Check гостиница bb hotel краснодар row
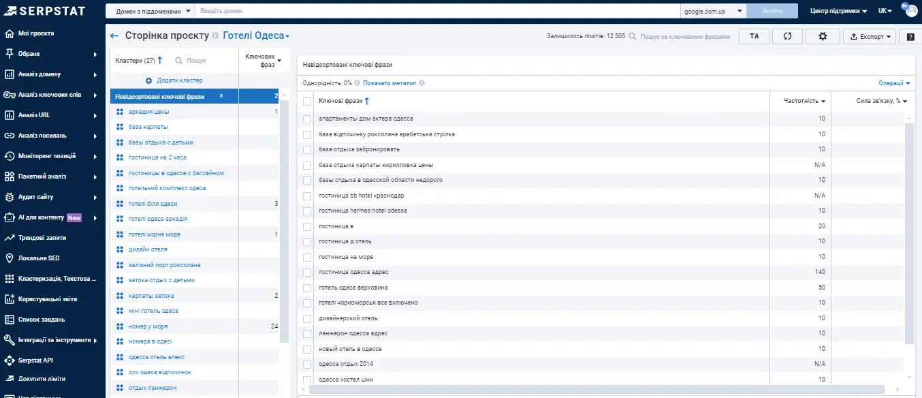Screen dimensions: 922x398 pos(307,196)
